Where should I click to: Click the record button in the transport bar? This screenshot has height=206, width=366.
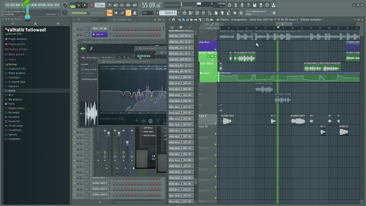(x=91, y=5)
